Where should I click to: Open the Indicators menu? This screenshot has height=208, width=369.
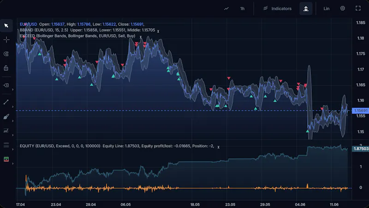(x=278, y=9)
